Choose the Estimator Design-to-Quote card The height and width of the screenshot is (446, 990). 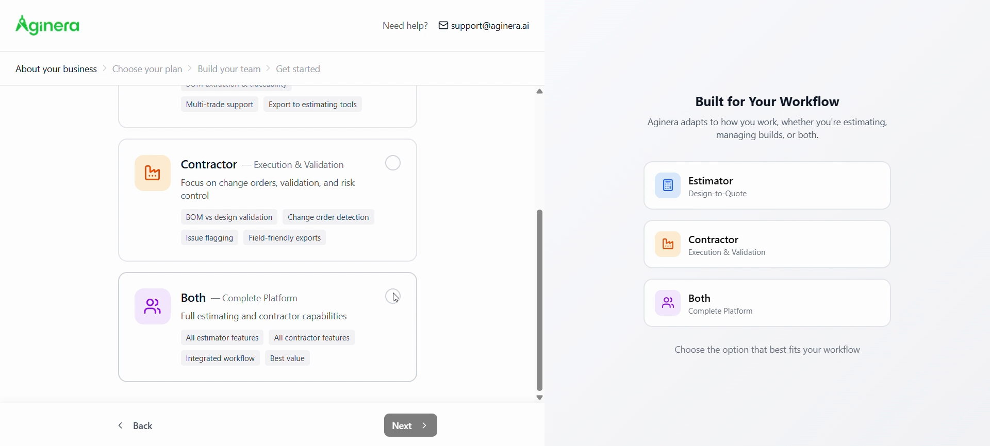[767, 185]
